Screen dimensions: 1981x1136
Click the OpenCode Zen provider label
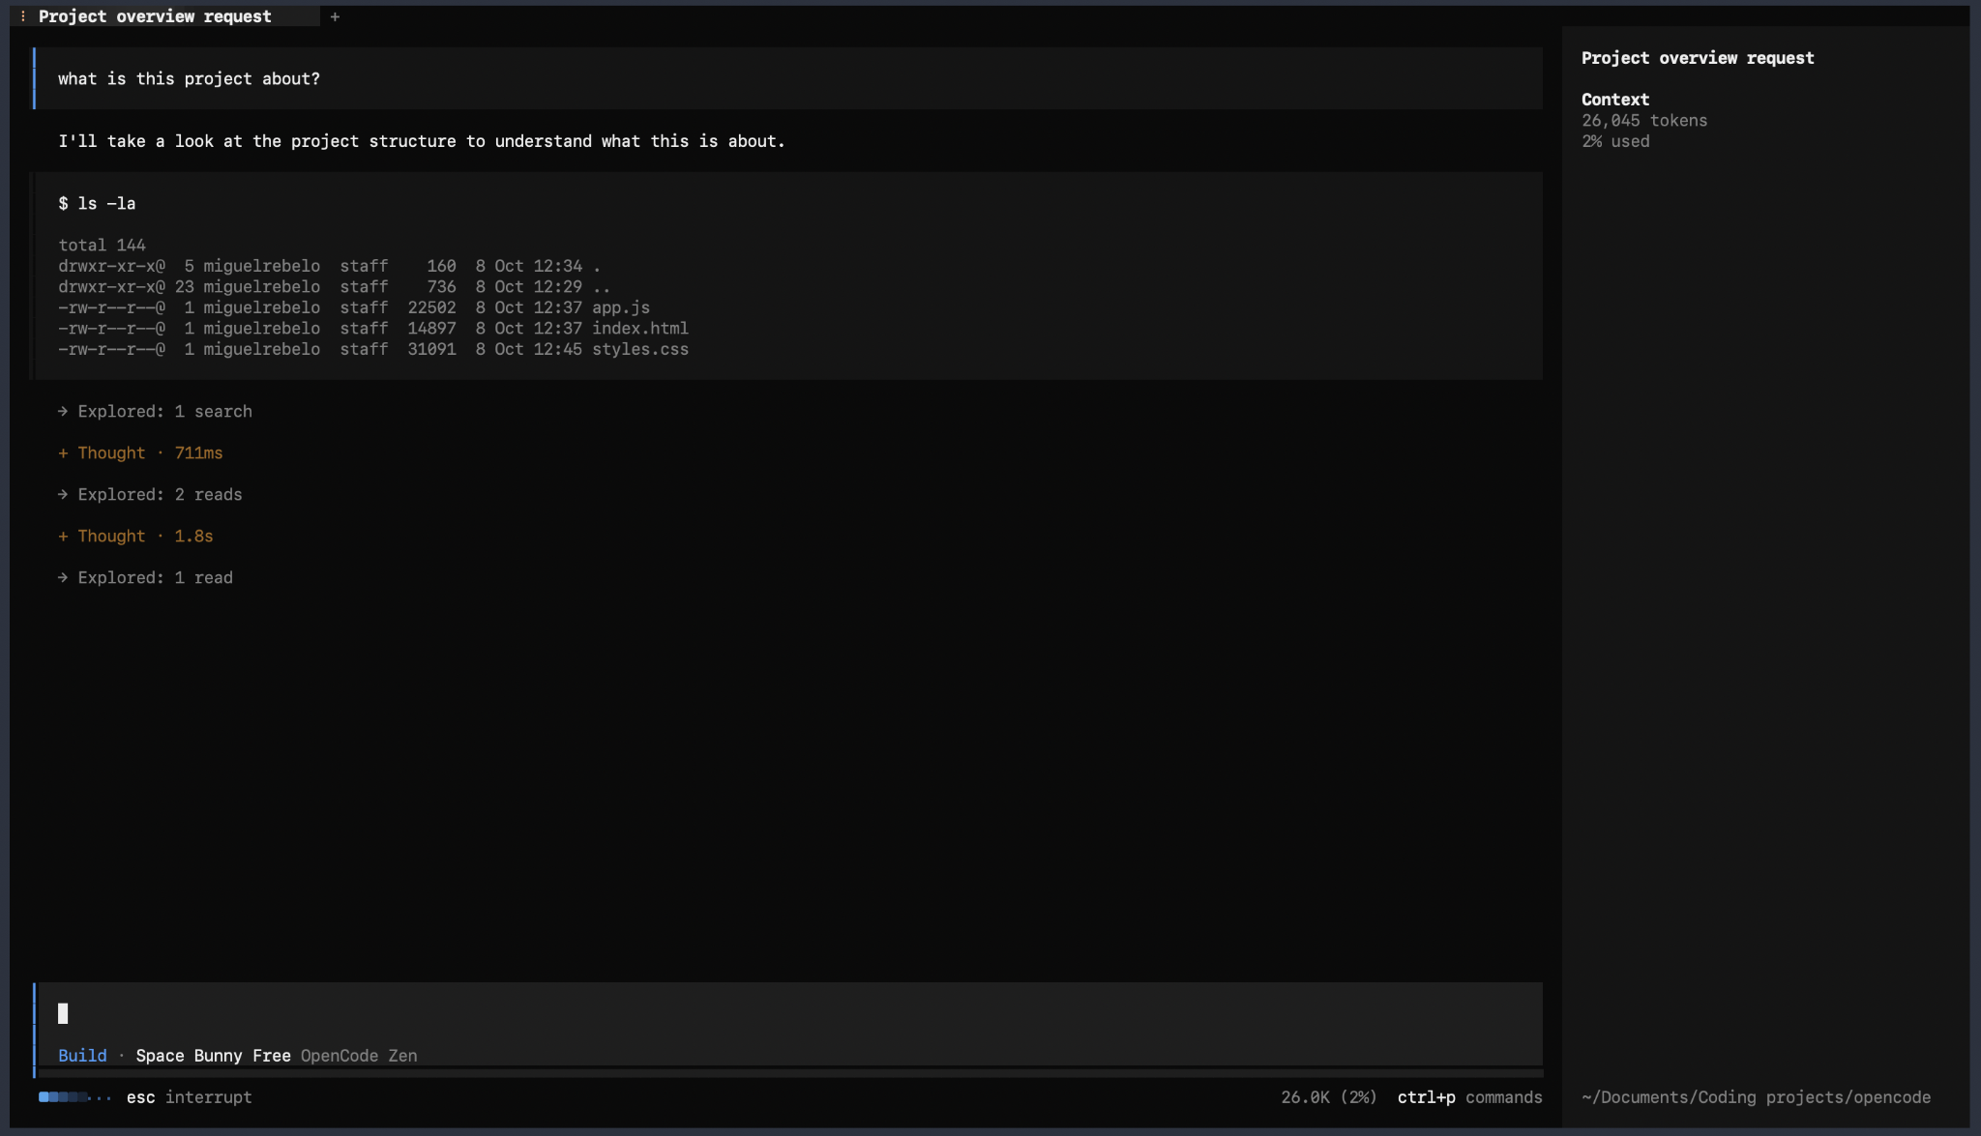pos(359,1056)
